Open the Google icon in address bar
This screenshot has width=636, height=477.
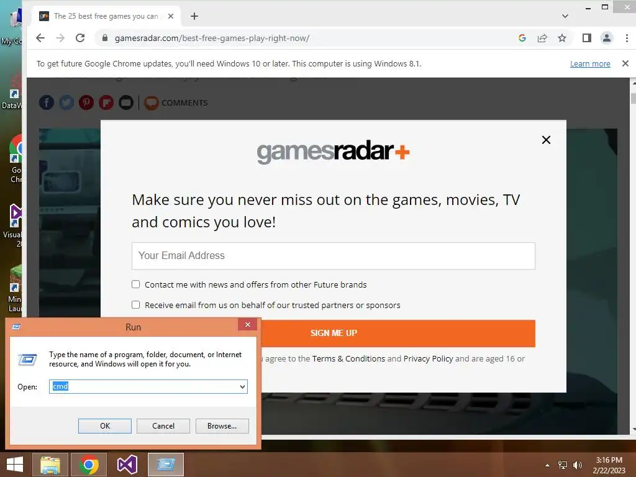coord(522,38)
